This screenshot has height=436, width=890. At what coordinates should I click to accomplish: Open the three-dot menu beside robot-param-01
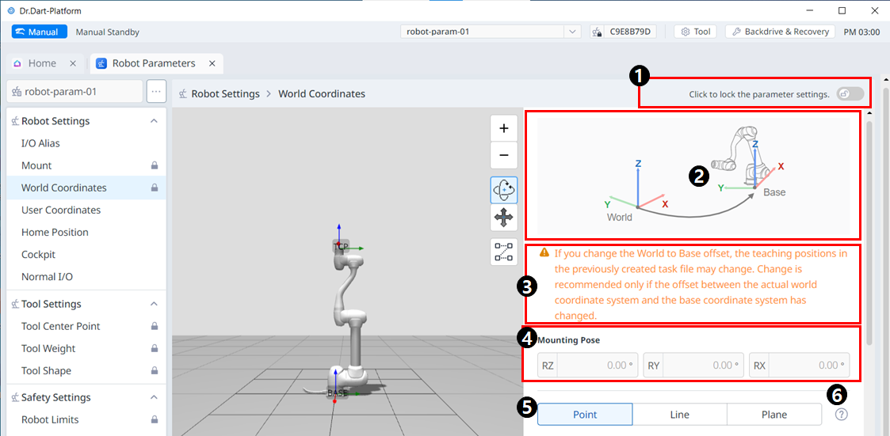tap(156, 91)
